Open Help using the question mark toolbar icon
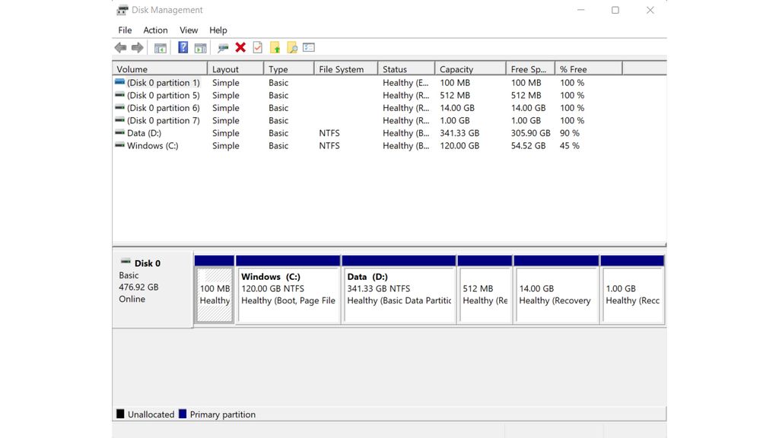 pos(182,46)
